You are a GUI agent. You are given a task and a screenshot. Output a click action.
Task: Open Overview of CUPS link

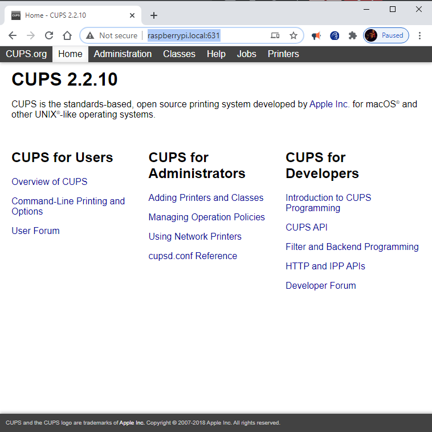[x=50, y=182]
